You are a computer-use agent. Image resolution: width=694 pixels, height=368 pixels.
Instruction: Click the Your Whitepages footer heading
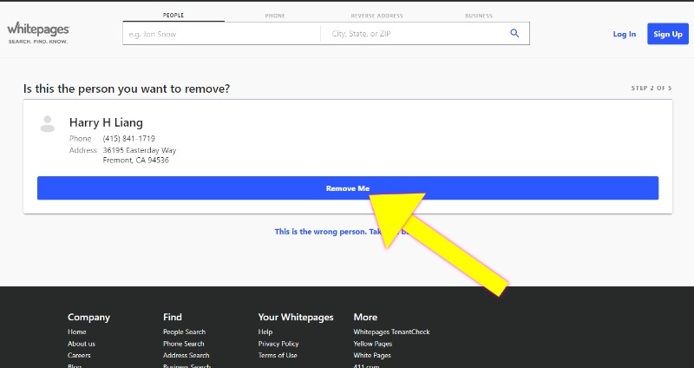296,317
